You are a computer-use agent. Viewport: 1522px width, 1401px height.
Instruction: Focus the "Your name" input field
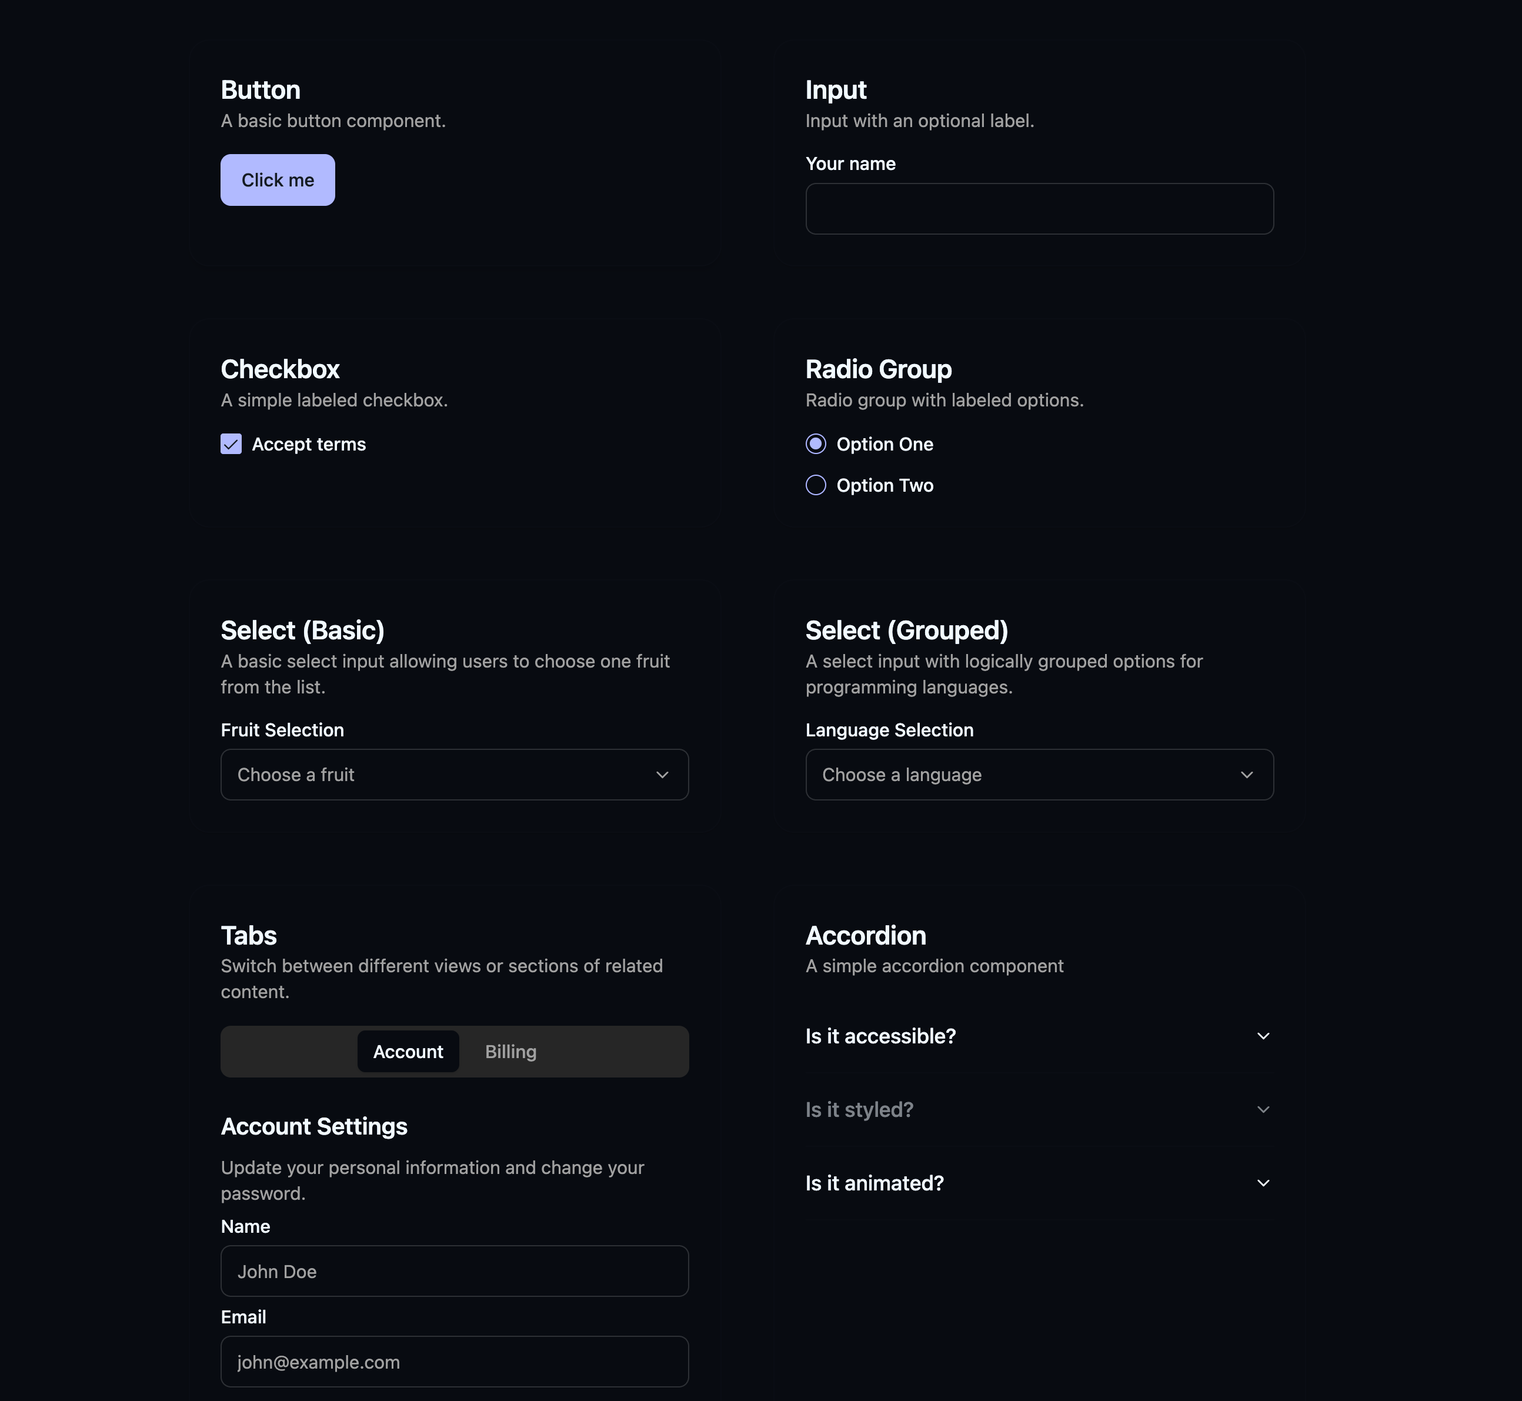tap(1039, 208)
